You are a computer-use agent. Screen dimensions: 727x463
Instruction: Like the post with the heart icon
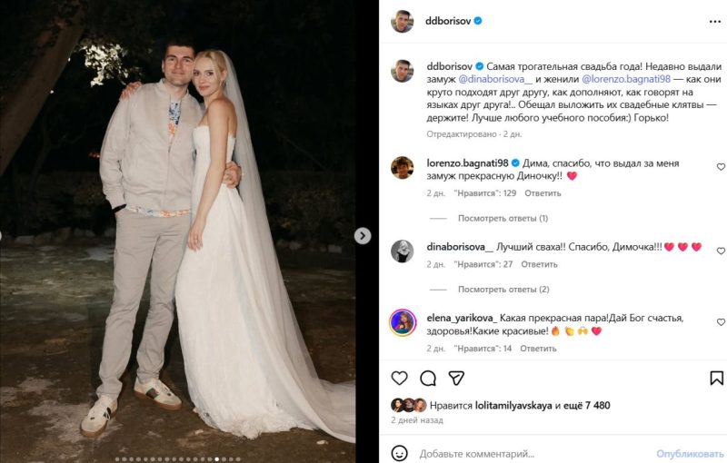pos(399,378)
